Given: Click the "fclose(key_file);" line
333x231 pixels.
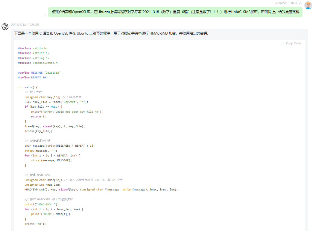Looking at the screenshot, I should pos(37,131).
